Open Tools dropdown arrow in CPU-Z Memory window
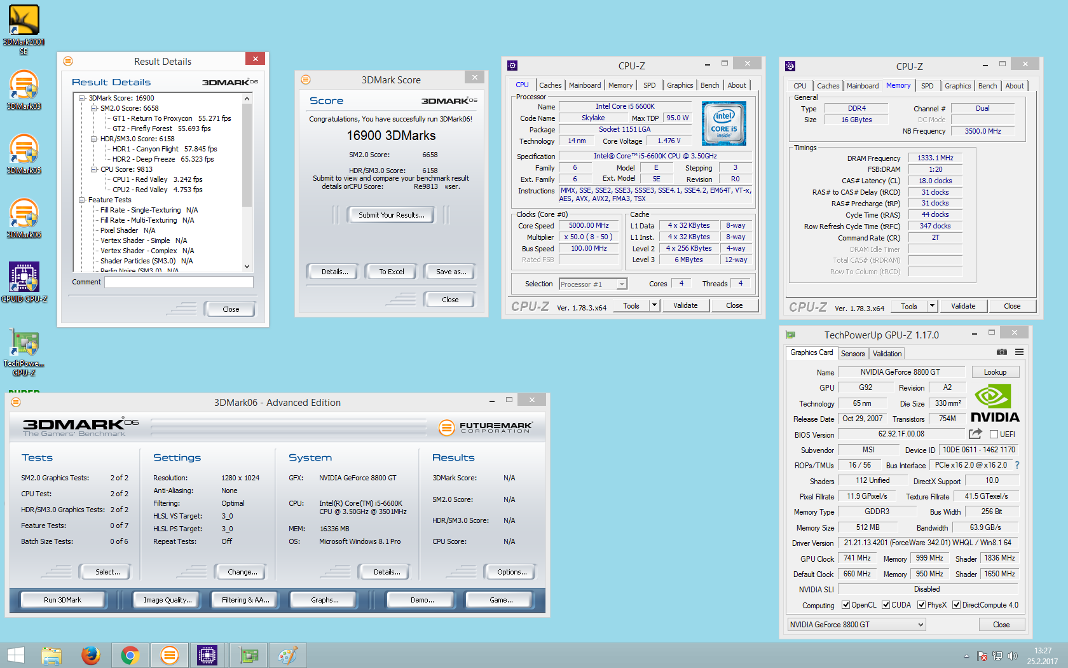 click(x=932, y=306)
